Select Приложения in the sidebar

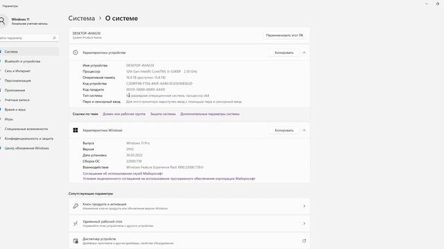pyautogui.click(x=29, y=90)
